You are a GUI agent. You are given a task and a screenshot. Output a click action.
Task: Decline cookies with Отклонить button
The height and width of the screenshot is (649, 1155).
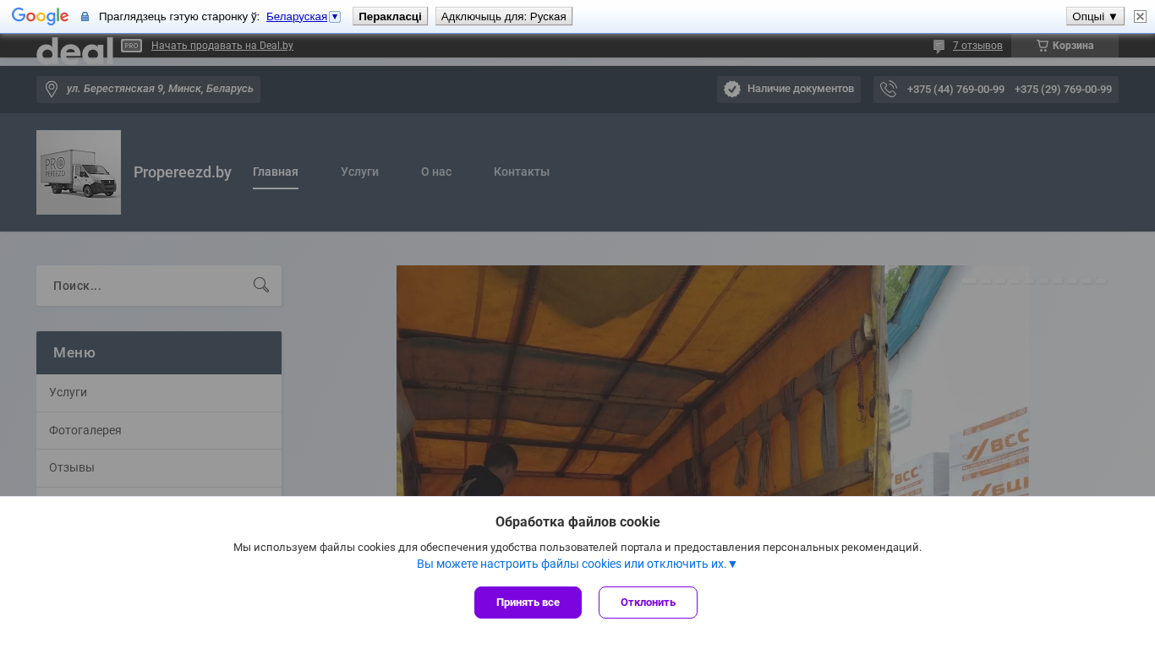click(648, 603)
